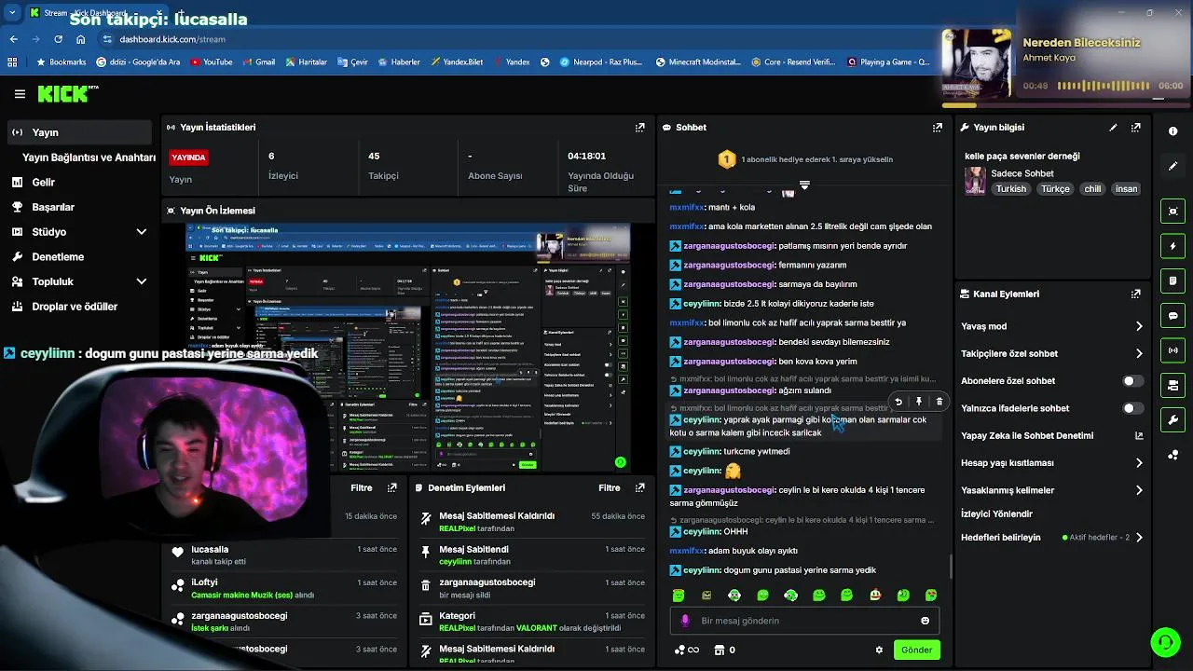
Task: Open the emoji picker in message box
Action: pyautogui.click(x=925, y=621)
